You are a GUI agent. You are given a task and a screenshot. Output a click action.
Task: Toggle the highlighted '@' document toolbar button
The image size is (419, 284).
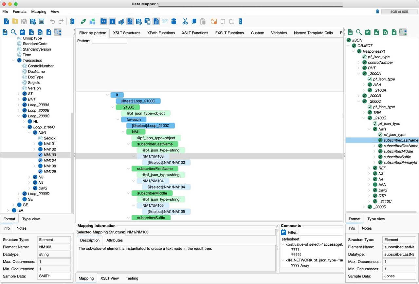click(x=156, y=21)
